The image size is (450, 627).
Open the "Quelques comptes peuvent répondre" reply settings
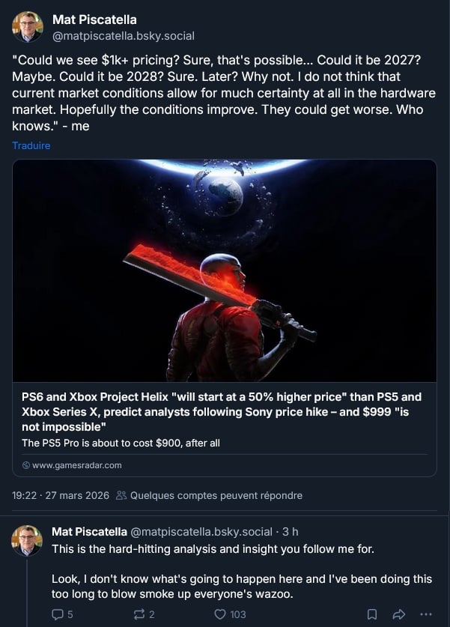[216, 495]
